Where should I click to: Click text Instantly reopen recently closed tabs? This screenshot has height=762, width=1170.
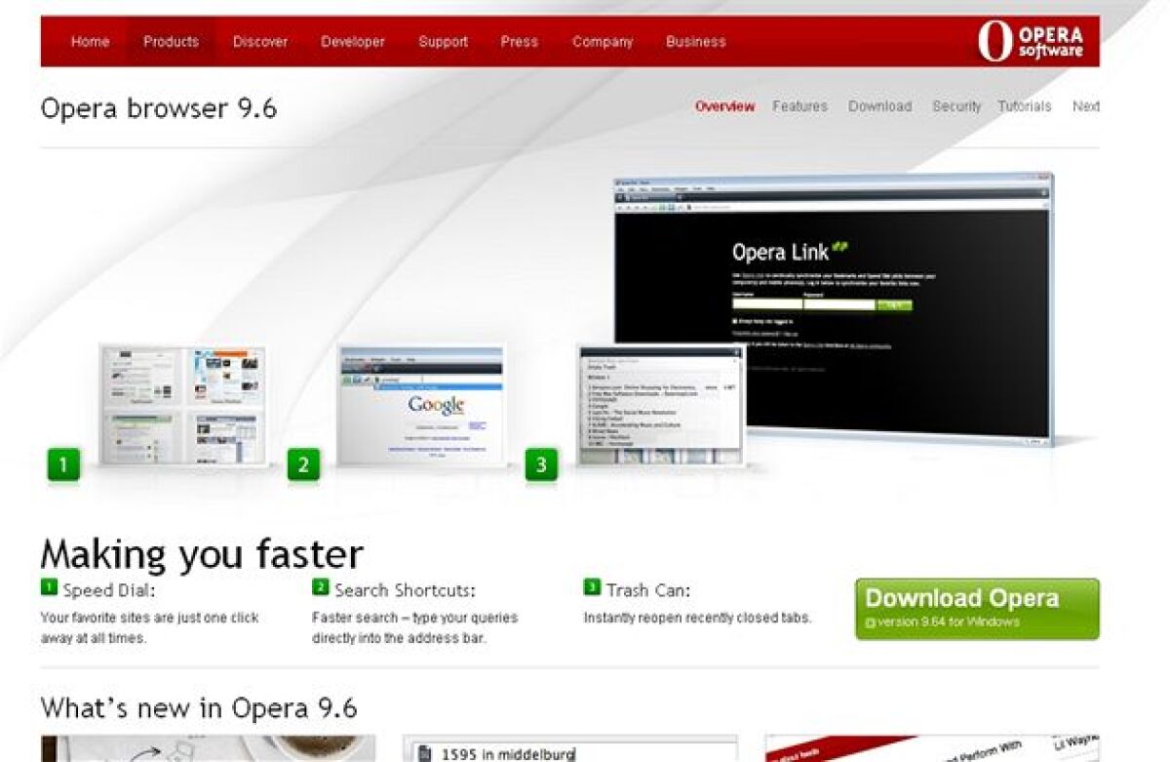coord(697,618)
